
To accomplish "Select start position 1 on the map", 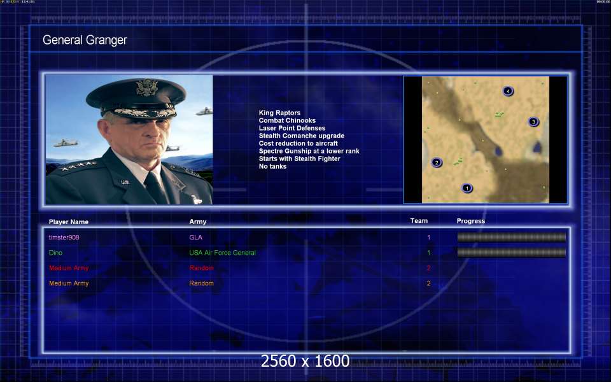I will click(x=467, y=188).
